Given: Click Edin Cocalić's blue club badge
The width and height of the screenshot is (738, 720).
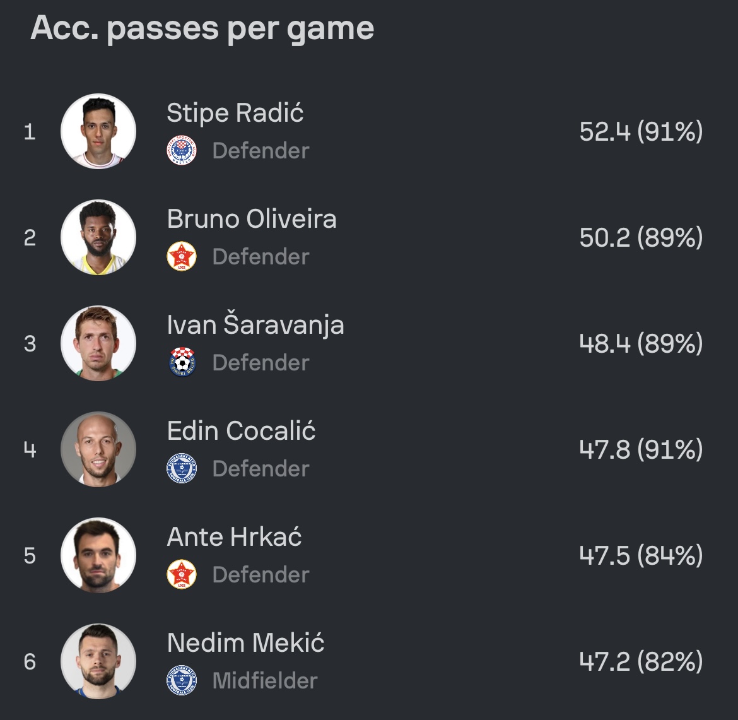Looking at the screenshot, I should pyautogui.click(x=182, y=469).
